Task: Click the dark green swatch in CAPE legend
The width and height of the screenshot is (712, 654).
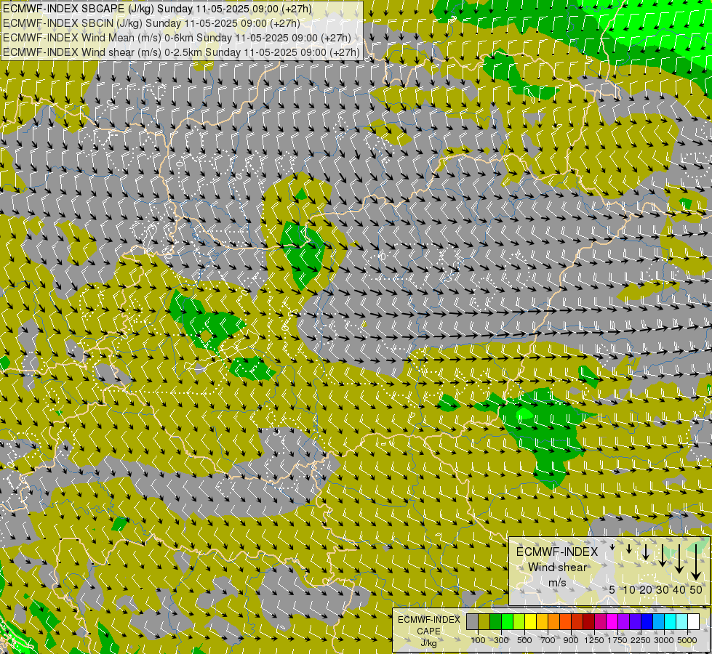Action: point(495,622)
